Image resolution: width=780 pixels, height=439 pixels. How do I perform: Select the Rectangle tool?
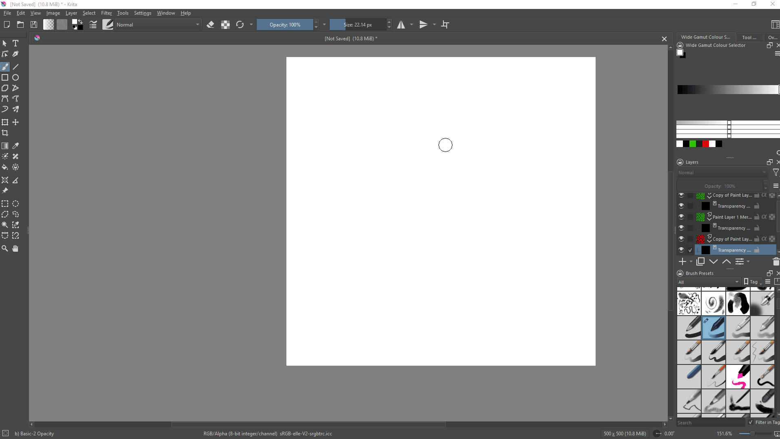(x=5, y=77)
